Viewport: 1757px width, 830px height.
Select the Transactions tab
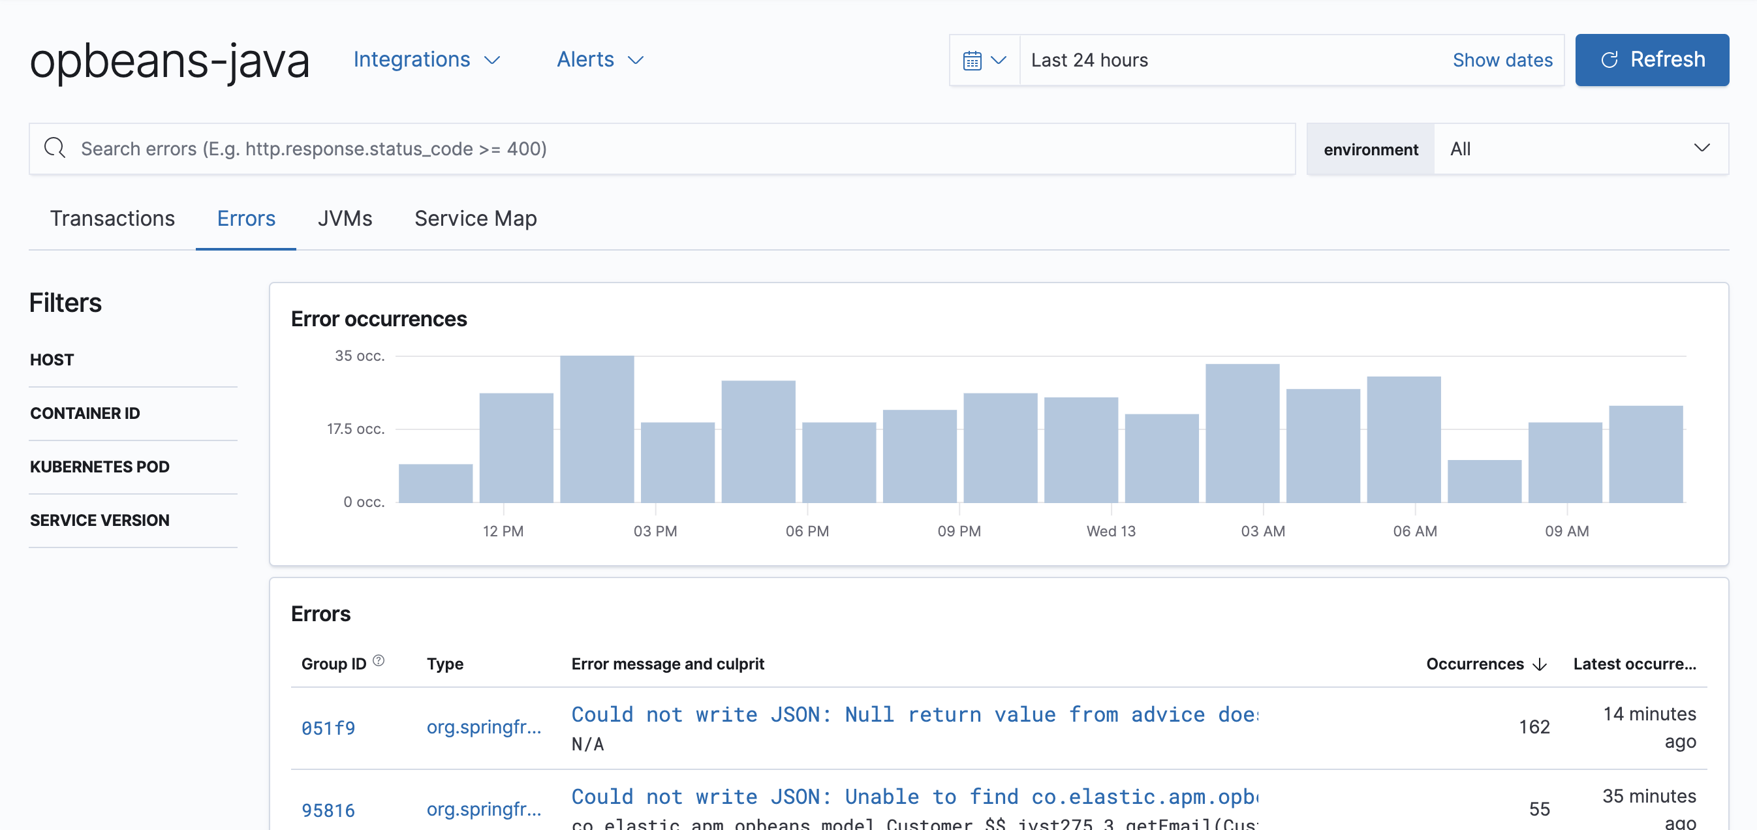[112, 217]
